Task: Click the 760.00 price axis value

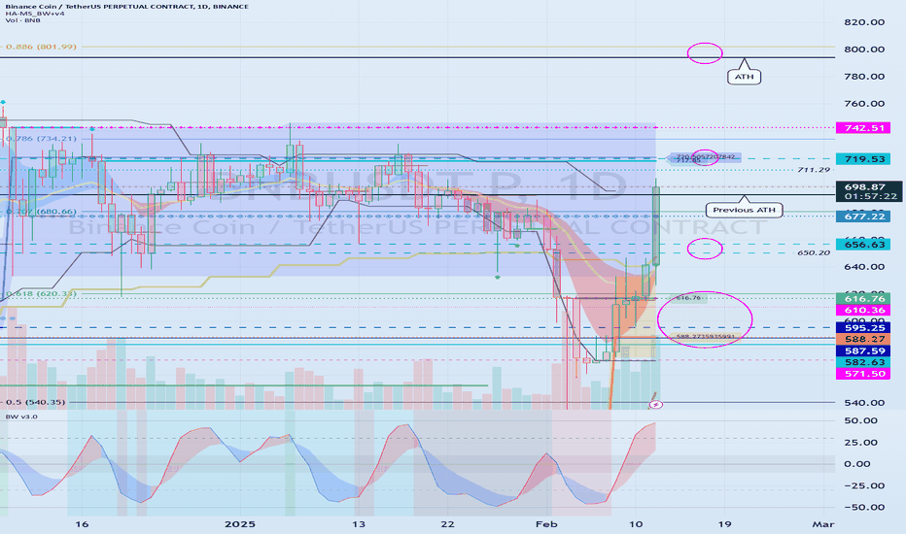Action: click(864, 103)
